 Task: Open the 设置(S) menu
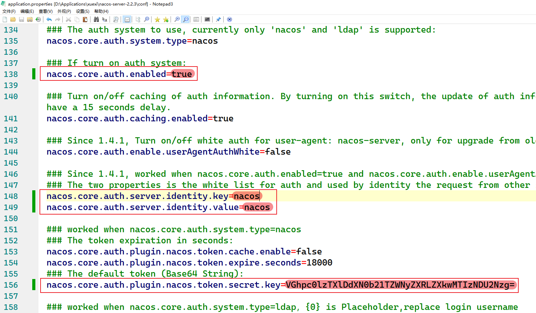pyautogui.click(x=82, y=11)
